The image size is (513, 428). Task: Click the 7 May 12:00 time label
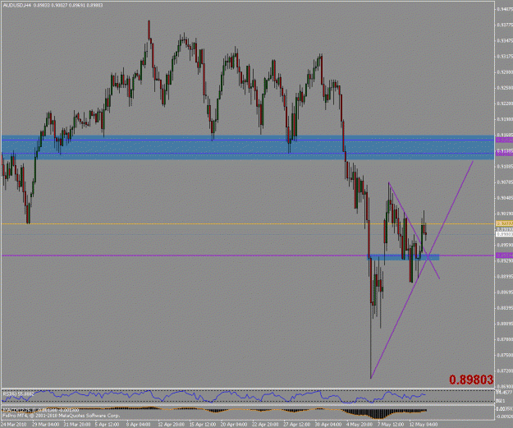(x=391, y=425)
